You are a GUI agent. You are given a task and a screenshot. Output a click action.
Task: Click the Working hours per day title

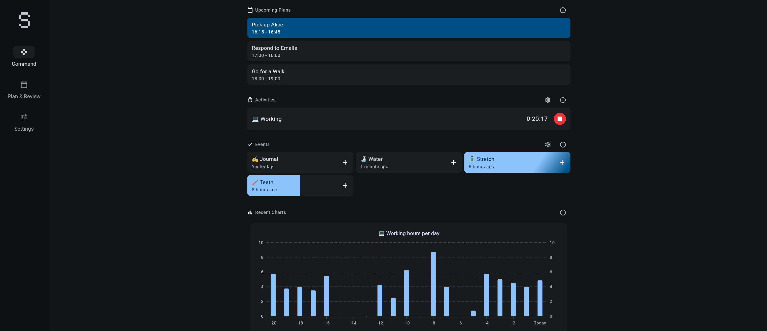point(409,233)
